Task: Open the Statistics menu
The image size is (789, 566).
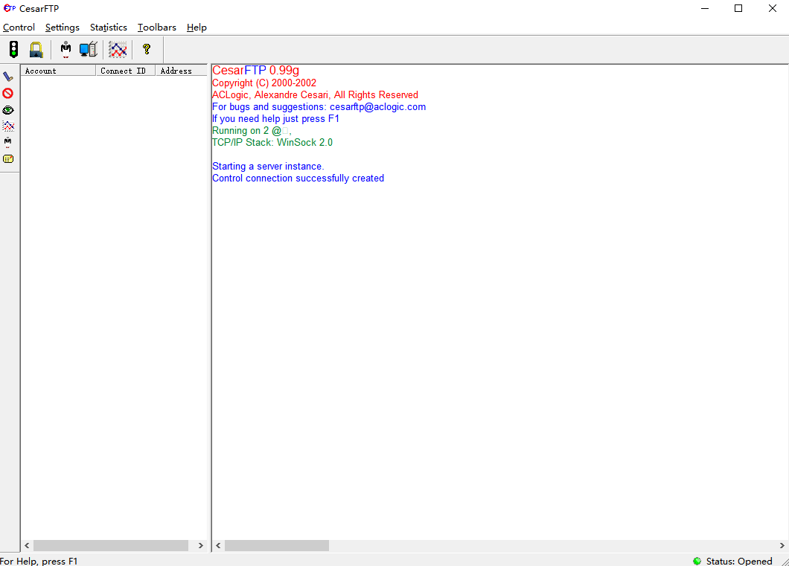Action: click(x=108, y=28)
